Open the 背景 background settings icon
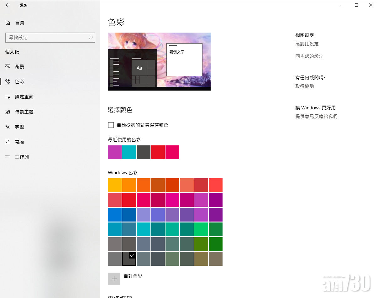Viewport: 378px width, 298px height. coord(8,67)
